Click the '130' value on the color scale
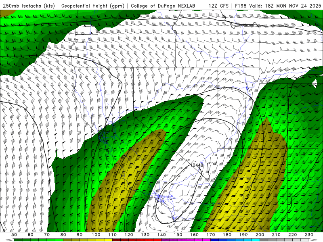Screen dimensions: 323x242 [x=145, y=235]
